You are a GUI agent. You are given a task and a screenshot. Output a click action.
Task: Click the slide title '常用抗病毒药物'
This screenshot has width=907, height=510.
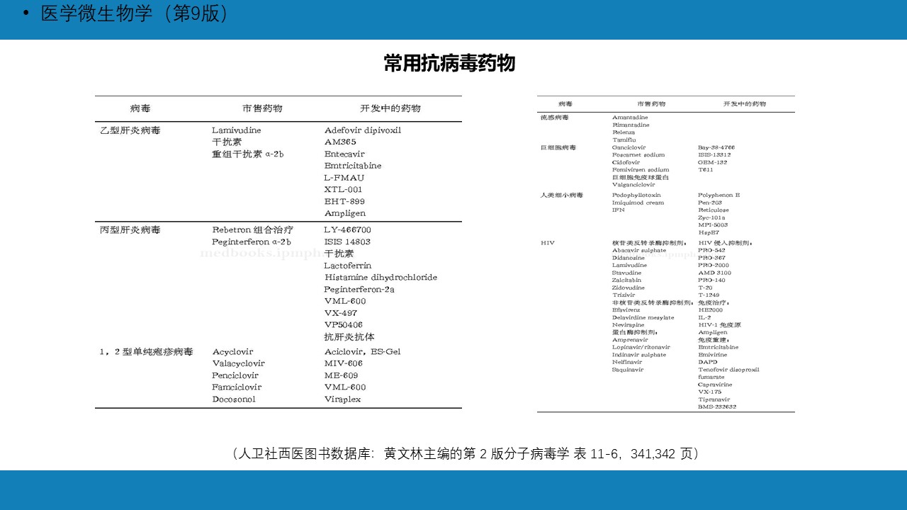tap(449, 64)
